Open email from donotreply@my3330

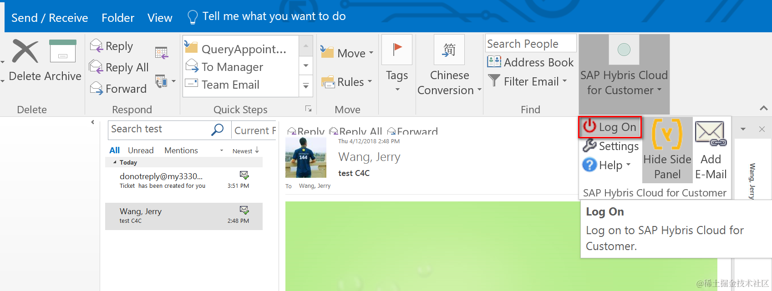(184, 180)
